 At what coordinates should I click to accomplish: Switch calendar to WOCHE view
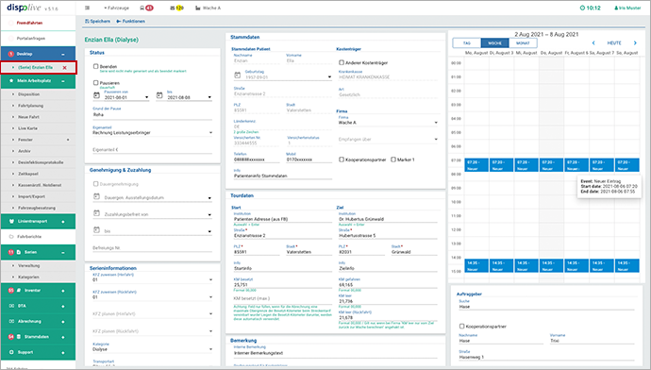point(494,42)
